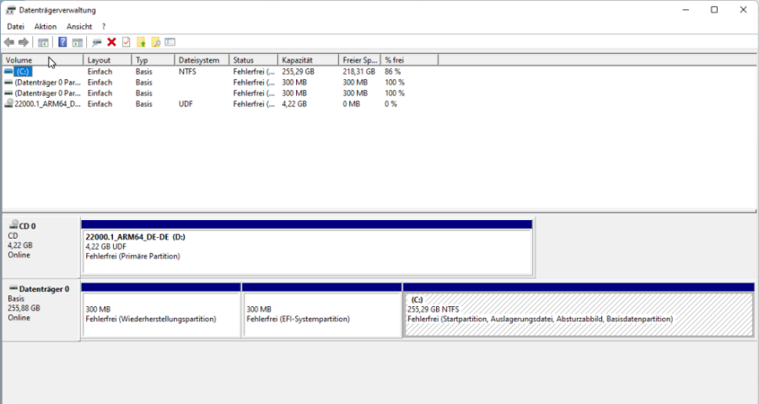Click Einfach layout cell in the (C:) row
Screen dimensions: 759x404
(100, 72)
